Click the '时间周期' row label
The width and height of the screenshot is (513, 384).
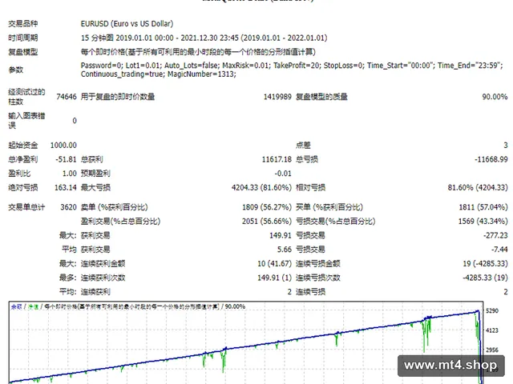tap(23, 38)
